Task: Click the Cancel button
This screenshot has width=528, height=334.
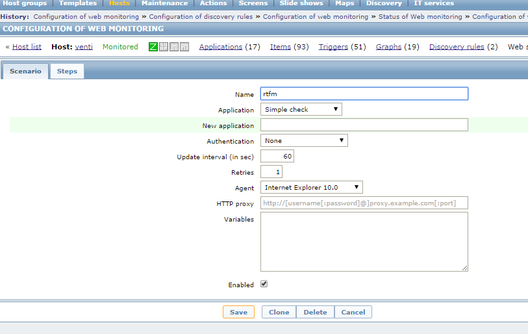Action: [x=353, y=312]
